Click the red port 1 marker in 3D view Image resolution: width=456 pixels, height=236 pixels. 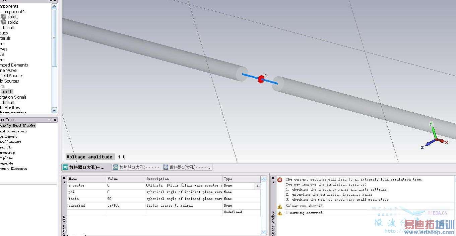point(261,79)
